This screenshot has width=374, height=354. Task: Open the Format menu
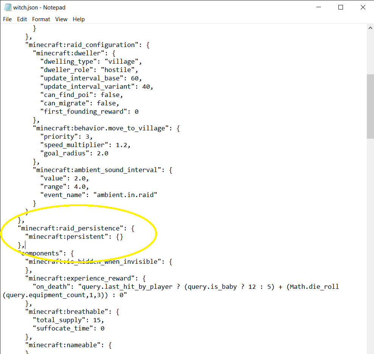click(41, 19)
